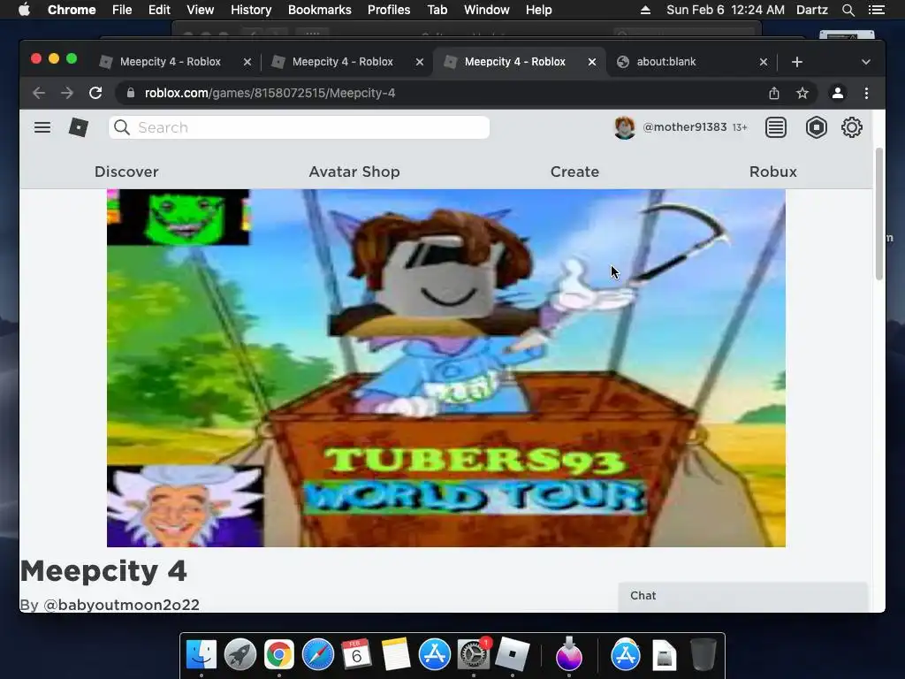The width and height of the screenshot is (905, 679).
Task: Open Launchpad rocket in the Dock
Action: [x=240, y=654]
